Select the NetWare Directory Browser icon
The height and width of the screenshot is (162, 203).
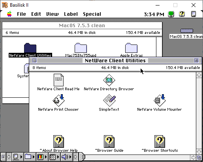coord(109,80)
